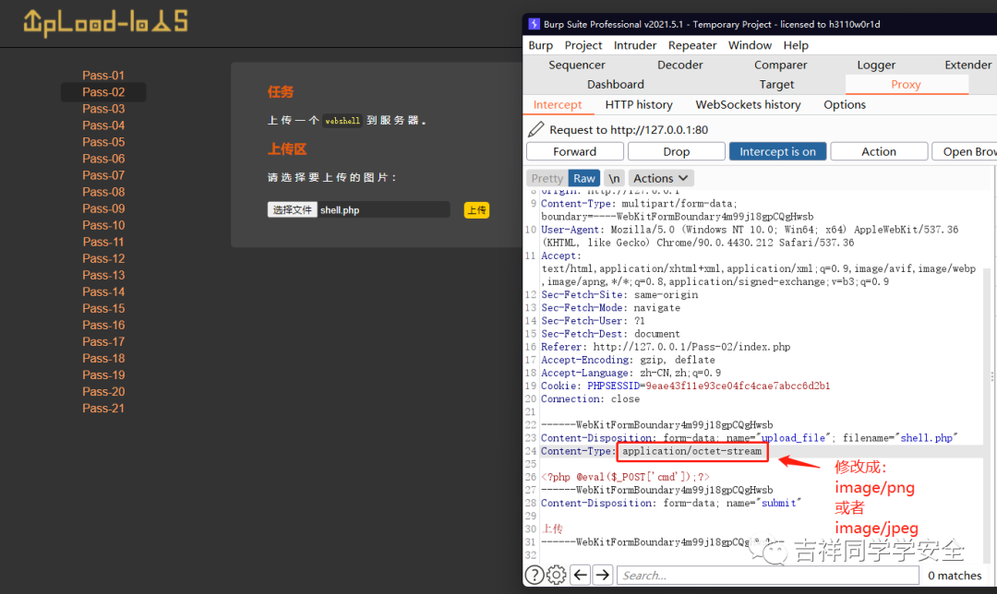Open the Pass-10 link
Image resolution: width=997 pixels, height=594 pixels.
(103, 225)
